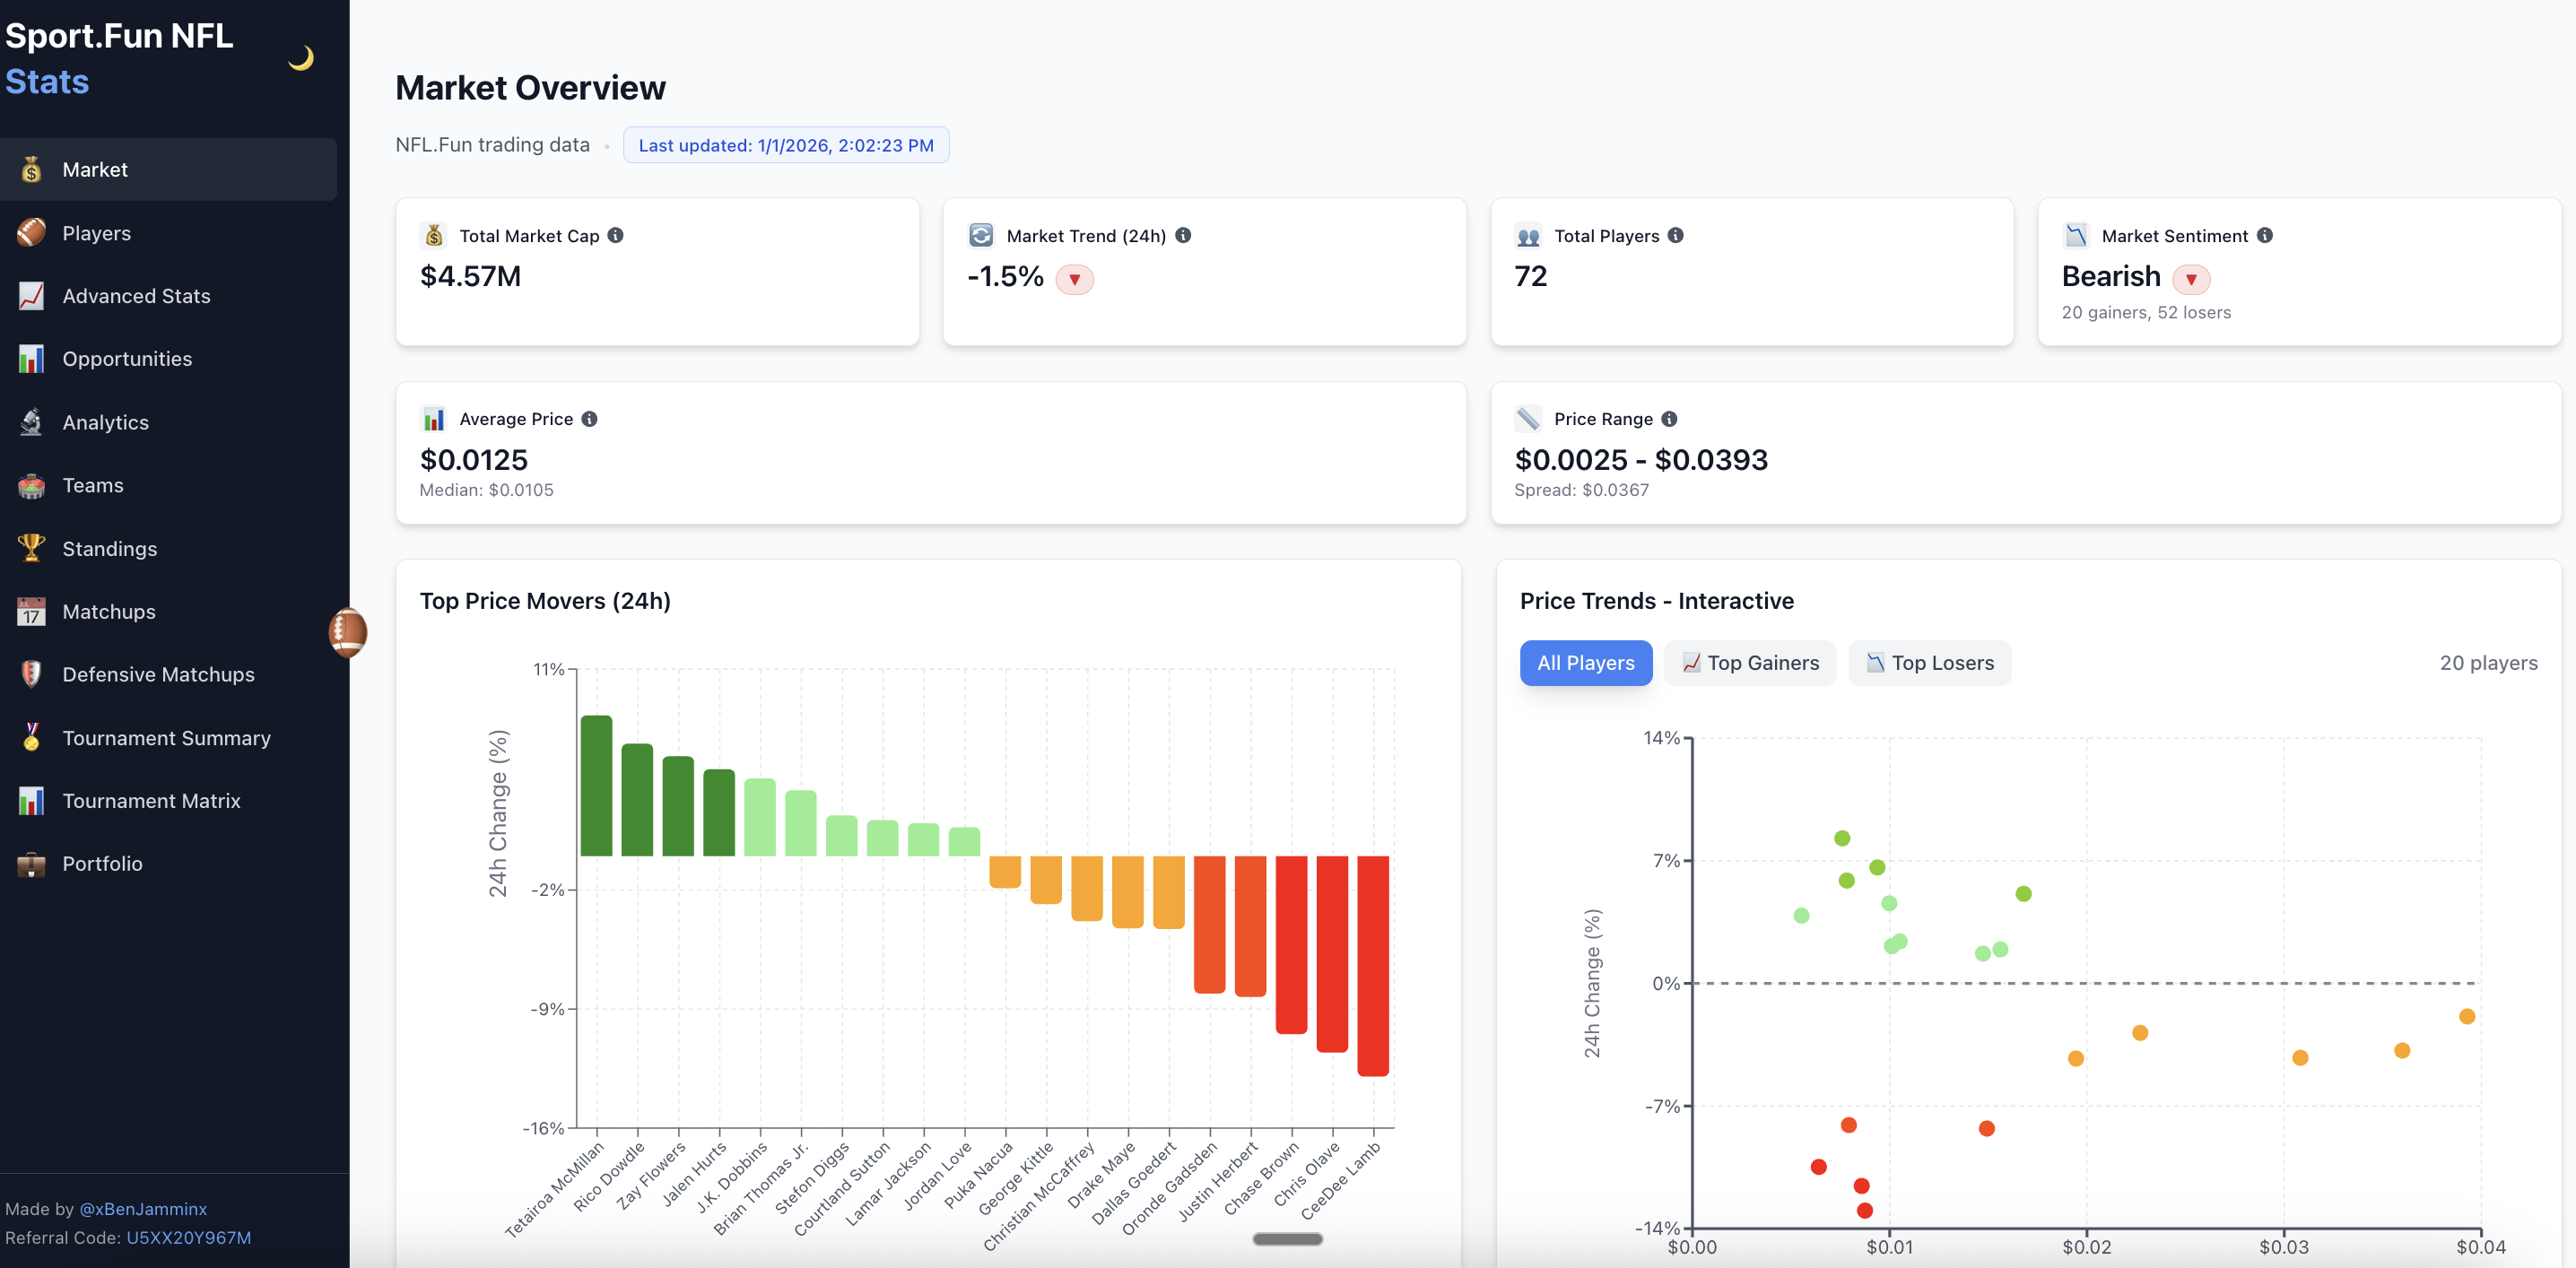Open @xBenJamminx creator link

(143, 1209)
